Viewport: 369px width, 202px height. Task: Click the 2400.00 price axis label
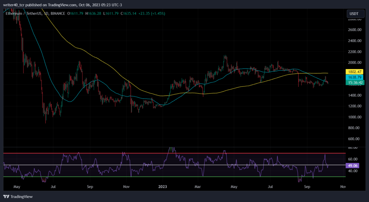point(355,41)
